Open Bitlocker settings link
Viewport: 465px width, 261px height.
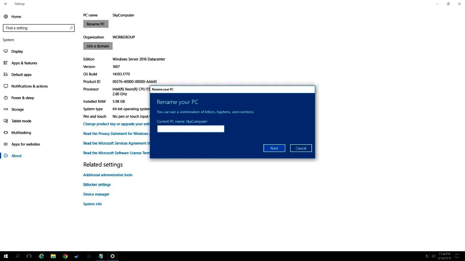tap(97, 185)
